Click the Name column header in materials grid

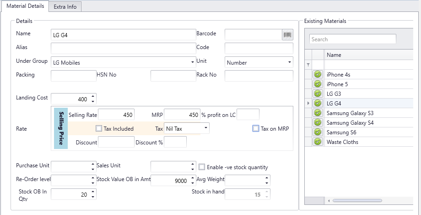(x=369, y=55)
